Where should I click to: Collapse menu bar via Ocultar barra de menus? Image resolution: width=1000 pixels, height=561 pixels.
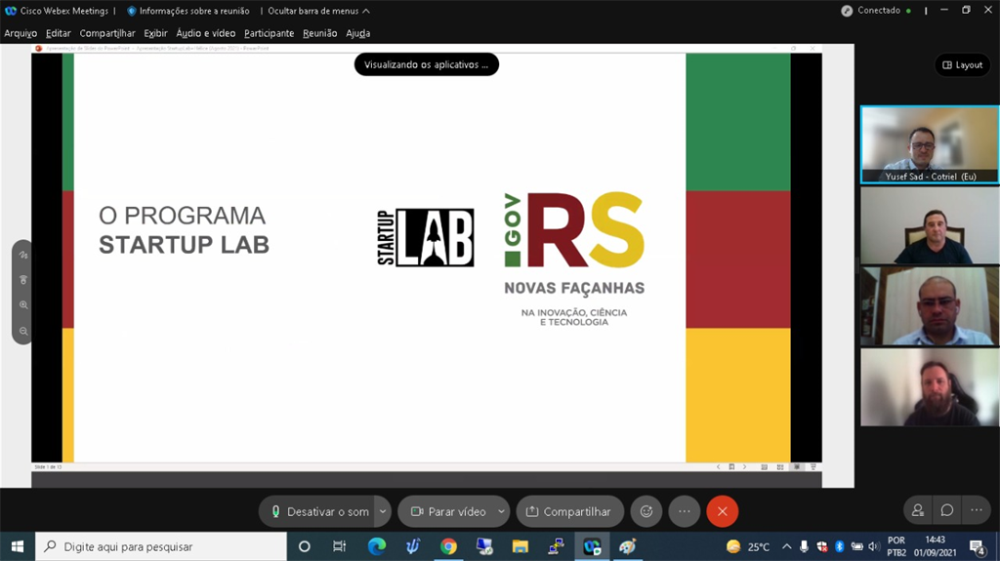(x=318, y=11)
